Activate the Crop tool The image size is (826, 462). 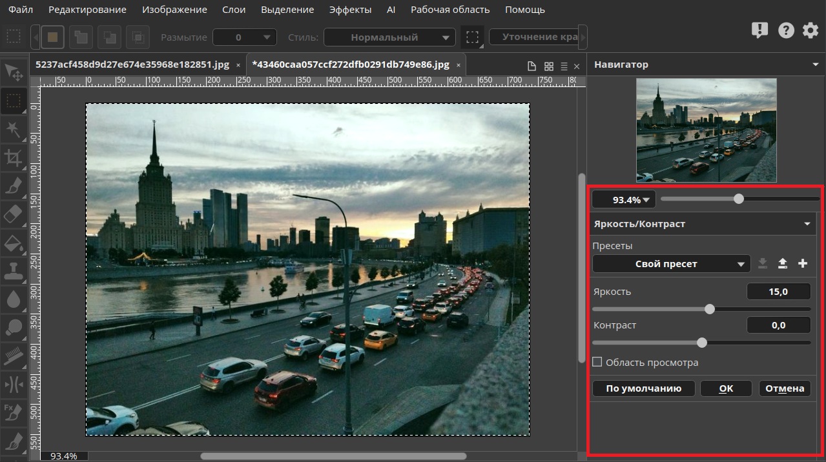[14, 157]
